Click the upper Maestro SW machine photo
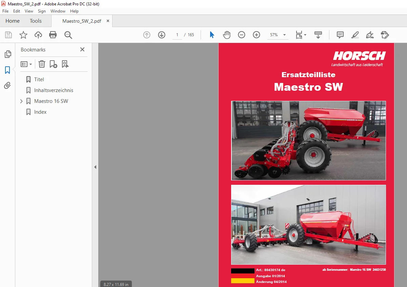The height and width of the screenshot is (287, 407). click(308, 140)
